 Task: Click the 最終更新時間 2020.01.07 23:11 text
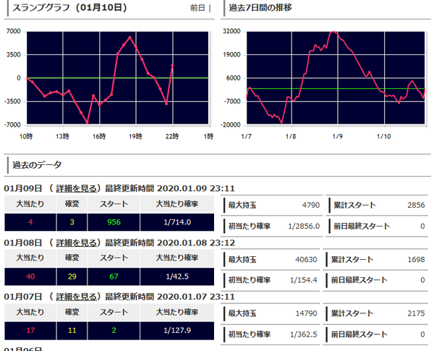170,297
